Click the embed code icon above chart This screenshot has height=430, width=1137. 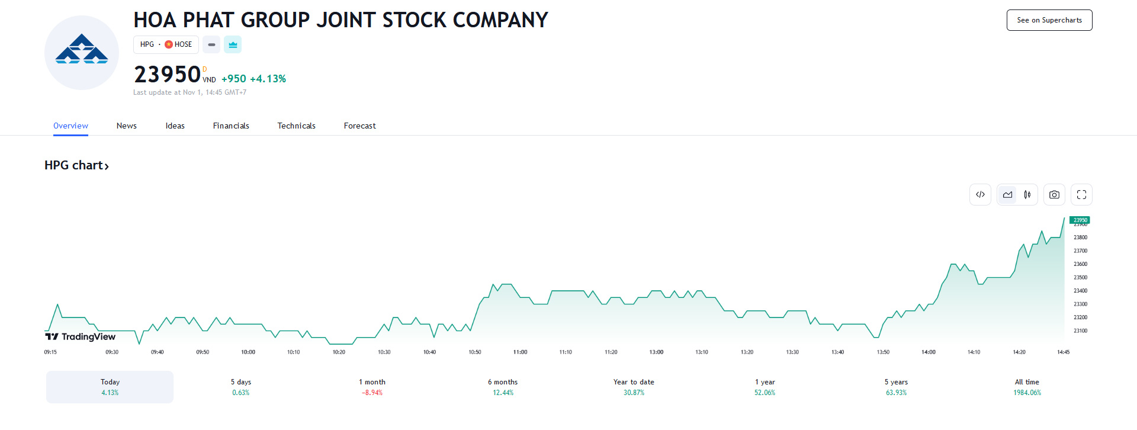pyautogui.click(x=980, y=195)
